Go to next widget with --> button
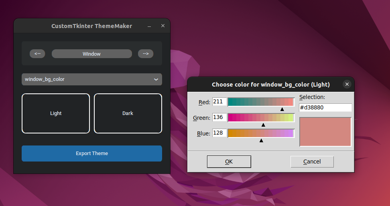The image size is (390, 206). tap(146, 54)
